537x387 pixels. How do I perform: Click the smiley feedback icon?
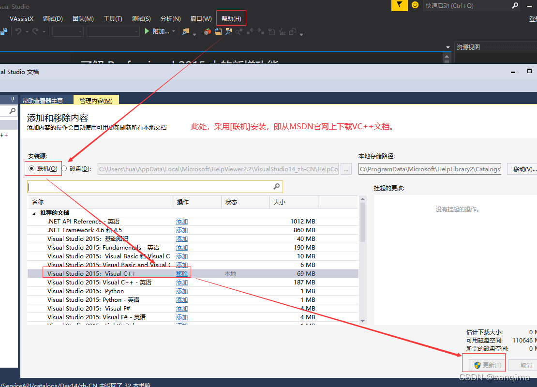pyautogui.click(x=415, y=5)
